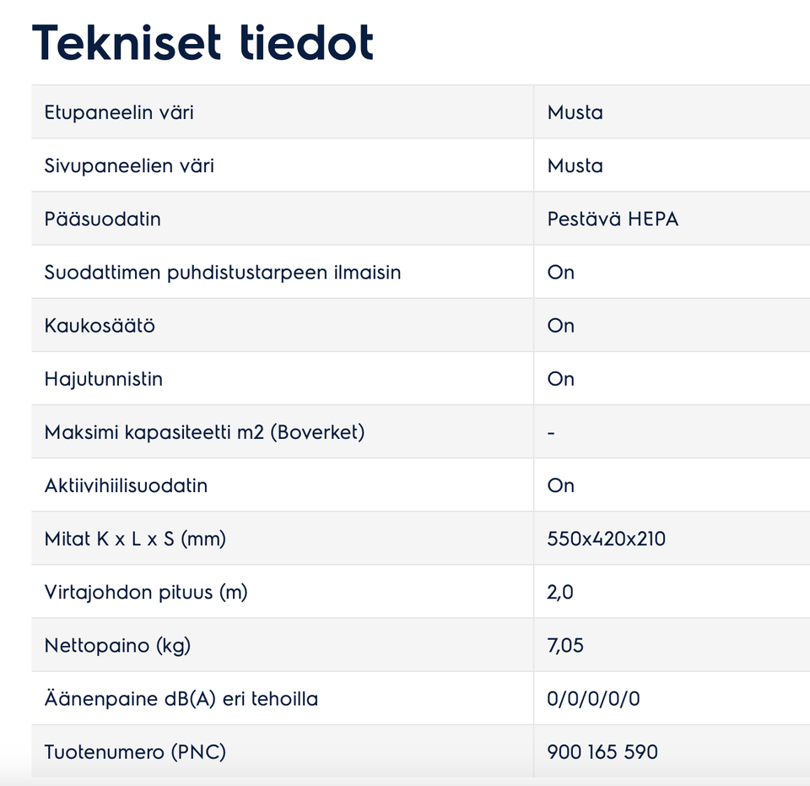The image size is (810, 786).
Task: Select the 'Etupaneelin väri' row label
Action: [x=119, y=112]
